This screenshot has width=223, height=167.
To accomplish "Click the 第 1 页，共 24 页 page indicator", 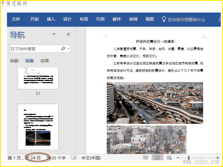I will (24, 158).
